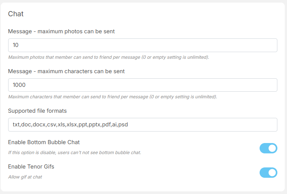The image size is (287, 194).
Task: Click the 'Enable Bottom Bubble Chat' label text
Action: click(44, 142)
